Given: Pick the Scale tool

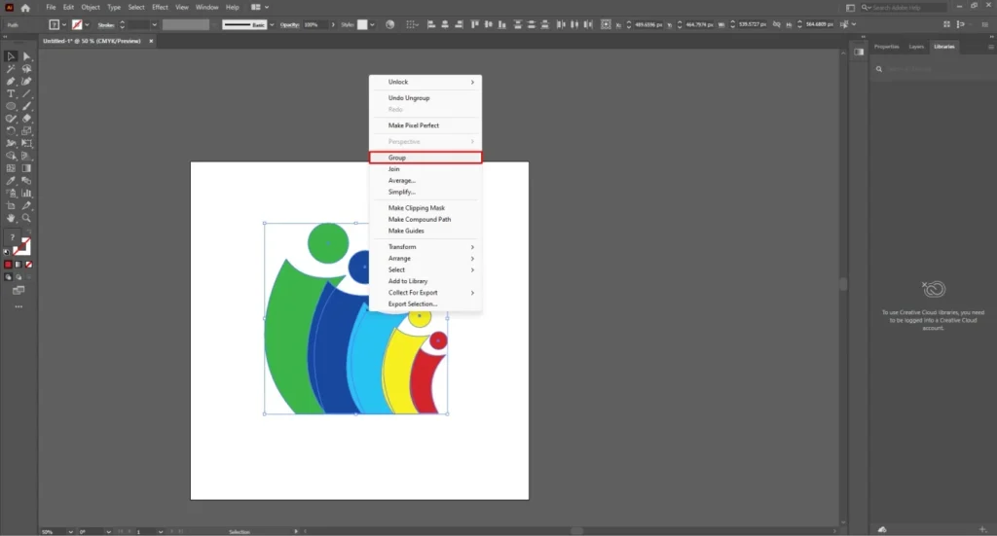Looking at the screenshot, I should (26, 130).
